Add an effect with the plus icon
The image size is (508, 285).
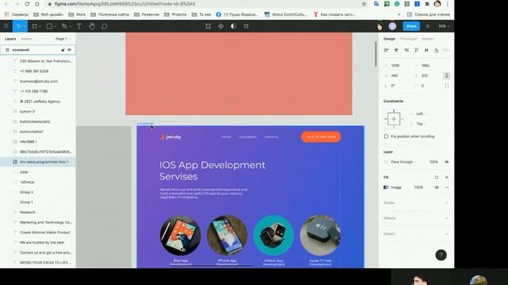(447, 218)
